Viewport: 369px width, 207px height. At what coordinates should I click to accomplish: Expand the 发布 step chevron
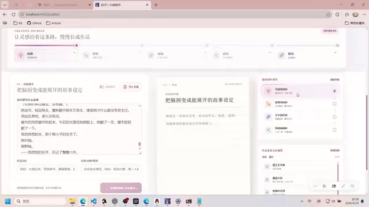pyautogui.click(x=336, y=52)
